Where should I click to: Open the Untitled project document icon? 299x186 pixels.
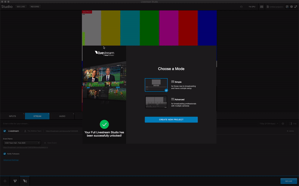(268, 7)
